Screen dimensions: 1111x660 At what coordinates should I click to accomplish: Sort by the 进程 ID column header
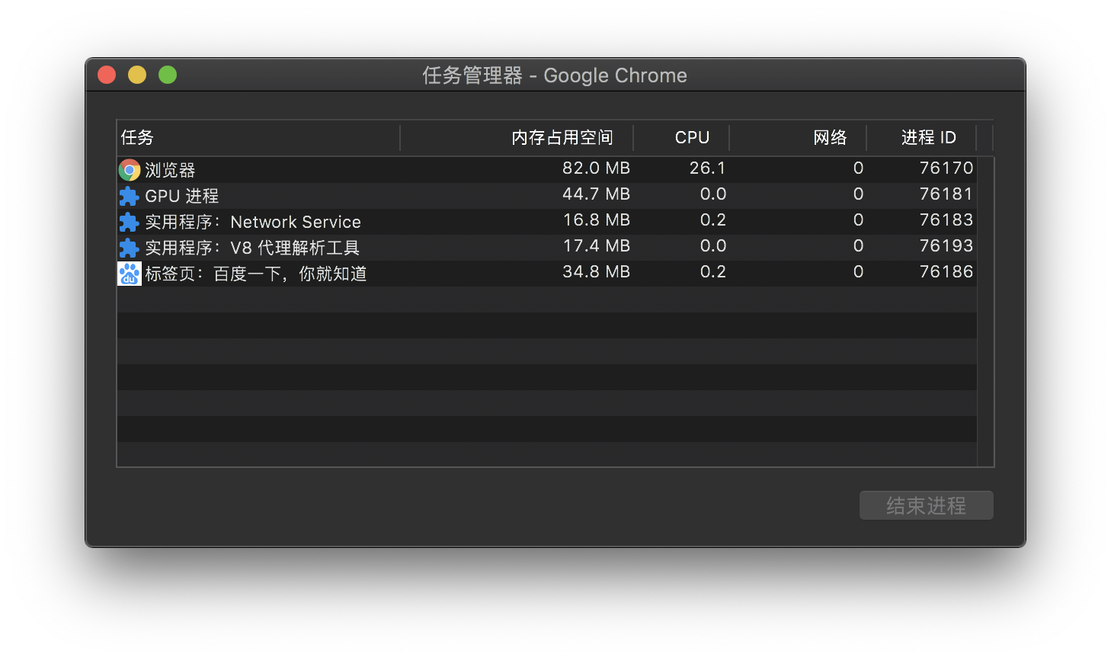click(927, 137)
